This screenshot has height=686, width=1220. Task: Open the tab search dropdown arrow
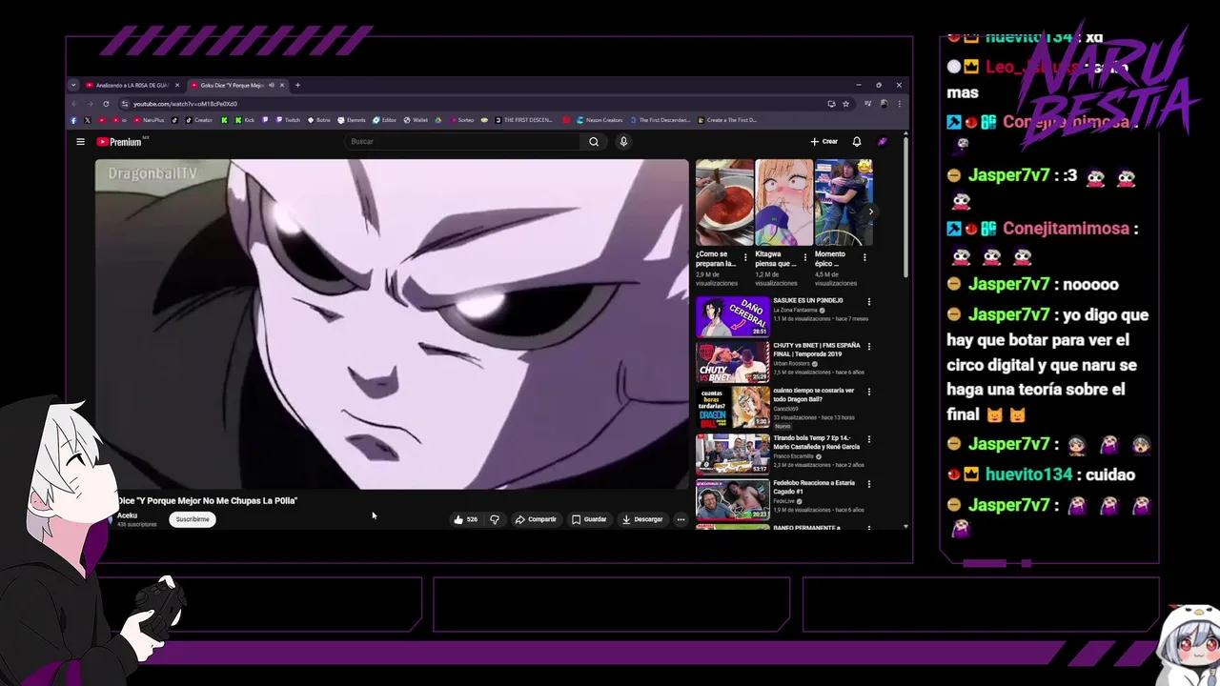pos(73,85)
